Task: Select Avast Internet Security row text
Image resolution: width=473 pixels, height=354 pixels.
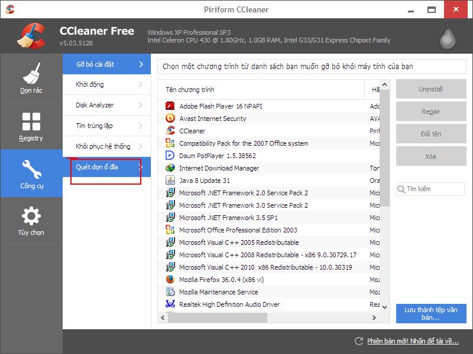Action: pyautogui.click(x=213, y=119)
